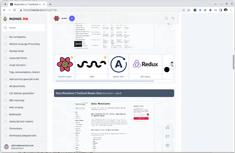Screen dimensions: 235x153
Task: Open Developing telegram bots collection
Action: (23, 136)
